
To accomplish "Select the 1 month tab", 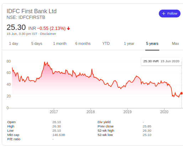I will point(60,43).
